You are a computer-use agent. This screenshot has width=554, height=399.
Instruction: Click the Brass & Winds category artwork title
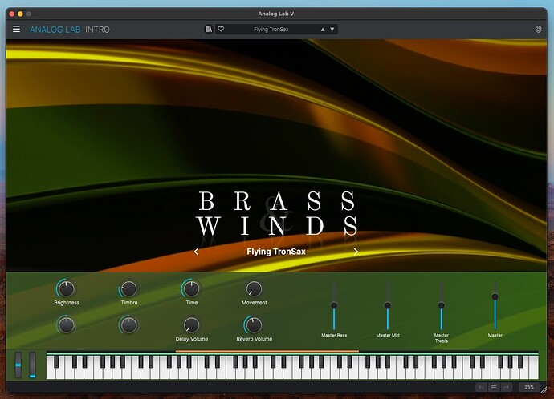pos(277,214)
